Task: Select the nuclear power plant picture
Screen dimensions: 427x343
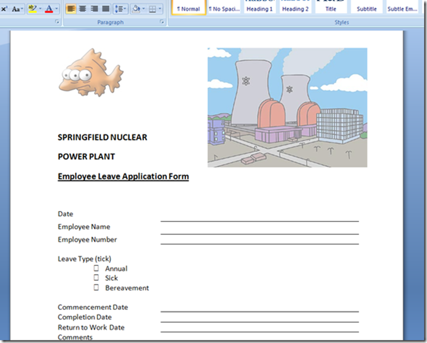Action: [287, 107]
